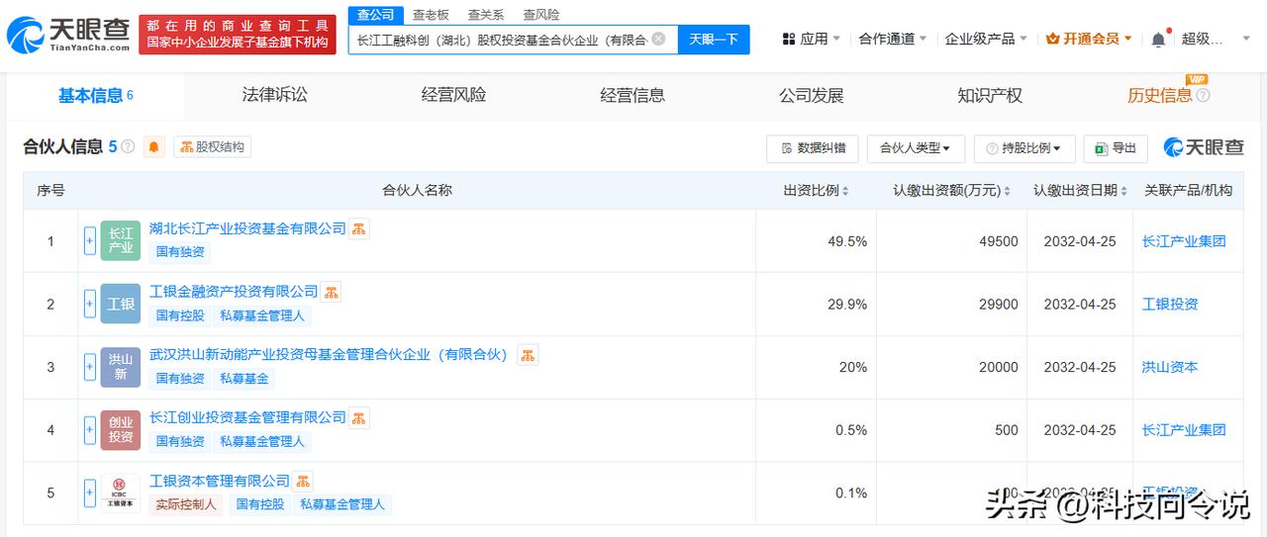Open the TianYanCha logo homepage
The image size is (1267, 537).
tap(67, 35)
